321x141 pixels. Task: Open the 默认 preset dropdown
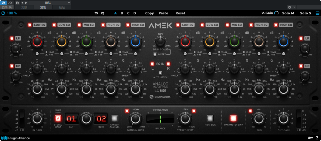pos(50,3)
